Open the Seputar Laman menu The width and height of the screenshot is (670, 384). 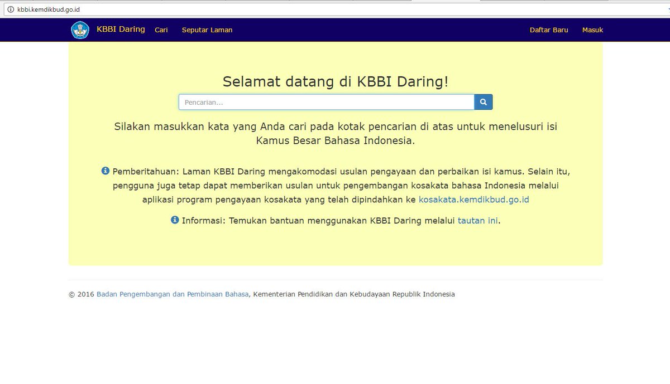coord(207,30)
